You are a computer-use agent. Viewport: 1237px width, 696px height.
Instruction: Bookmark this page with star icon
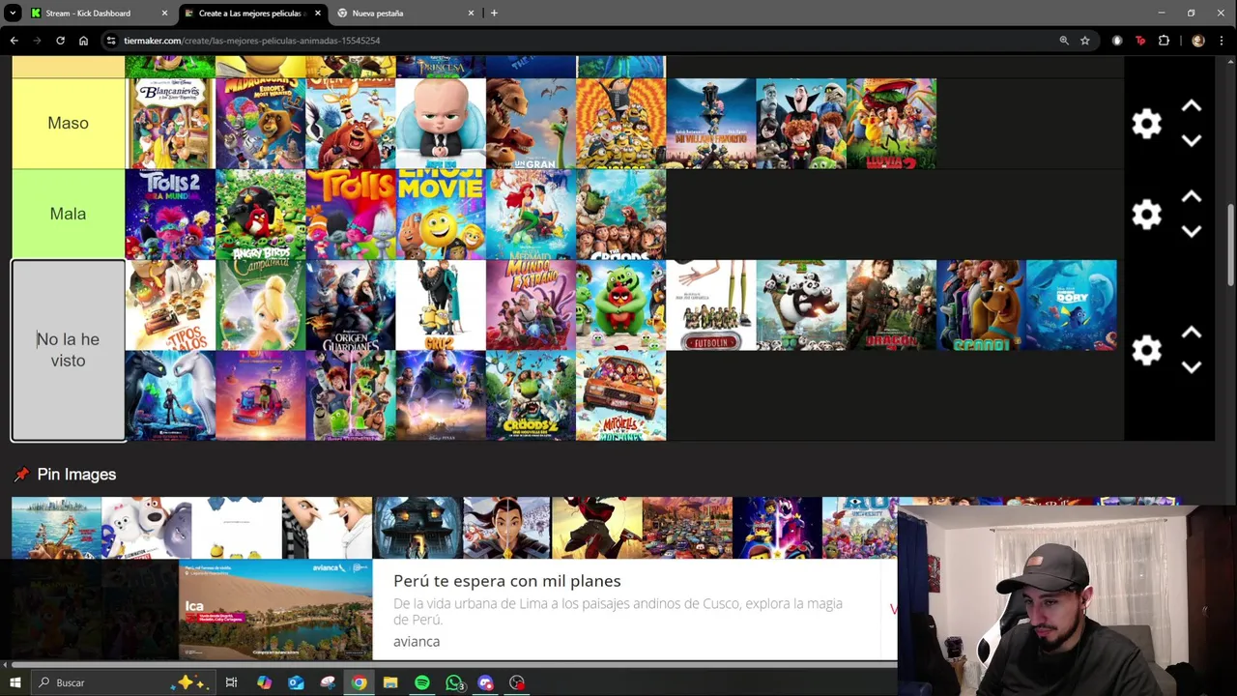1085,41
